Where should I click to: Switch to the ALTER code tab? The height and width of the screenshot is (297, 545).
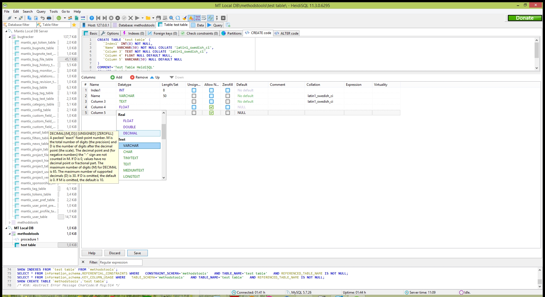tap(287, 33)
